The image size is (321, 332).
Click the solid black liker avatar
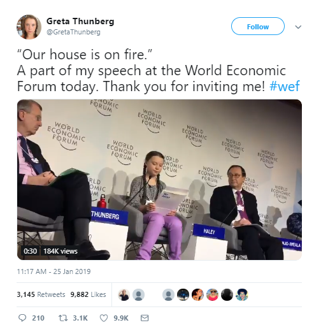pyautogui.click(x=227, y=294)
